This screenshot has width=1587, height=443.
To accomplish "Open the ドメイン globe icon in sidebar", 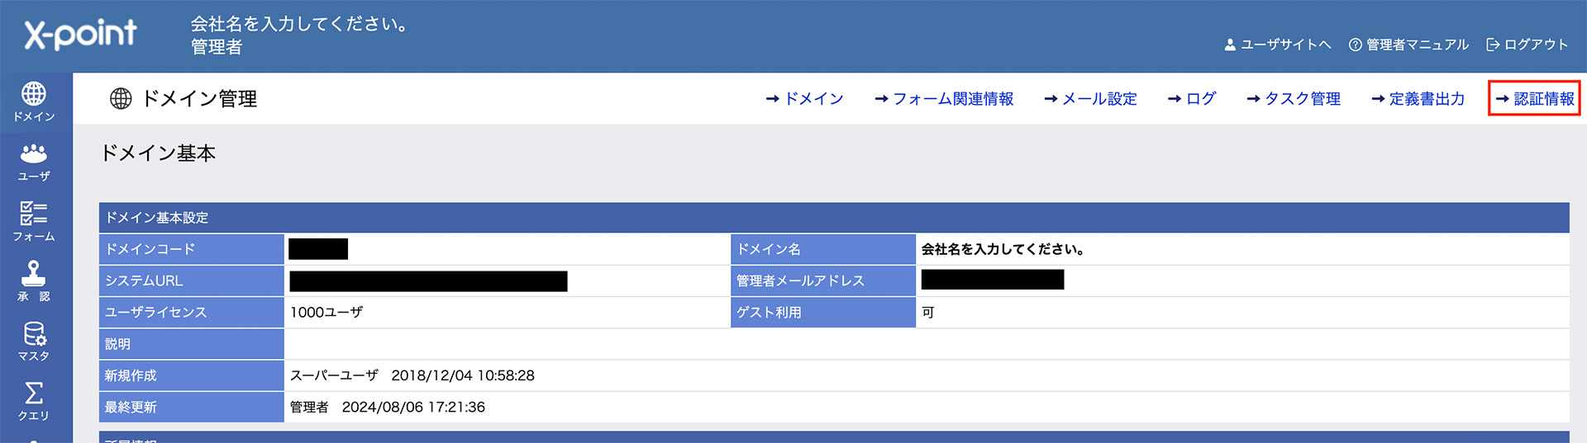I will (x=34, y=101).
